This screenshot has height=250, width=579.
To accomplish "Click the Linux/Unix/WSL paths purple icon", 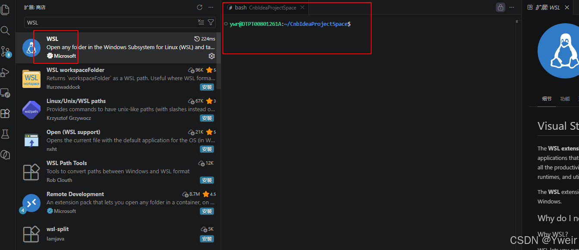I will [x=31, y=110].
